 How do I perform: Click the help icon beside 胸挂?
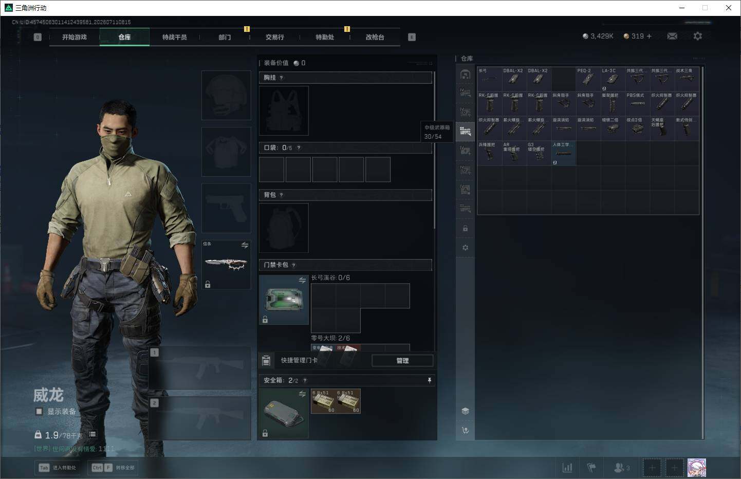[281, 78]
